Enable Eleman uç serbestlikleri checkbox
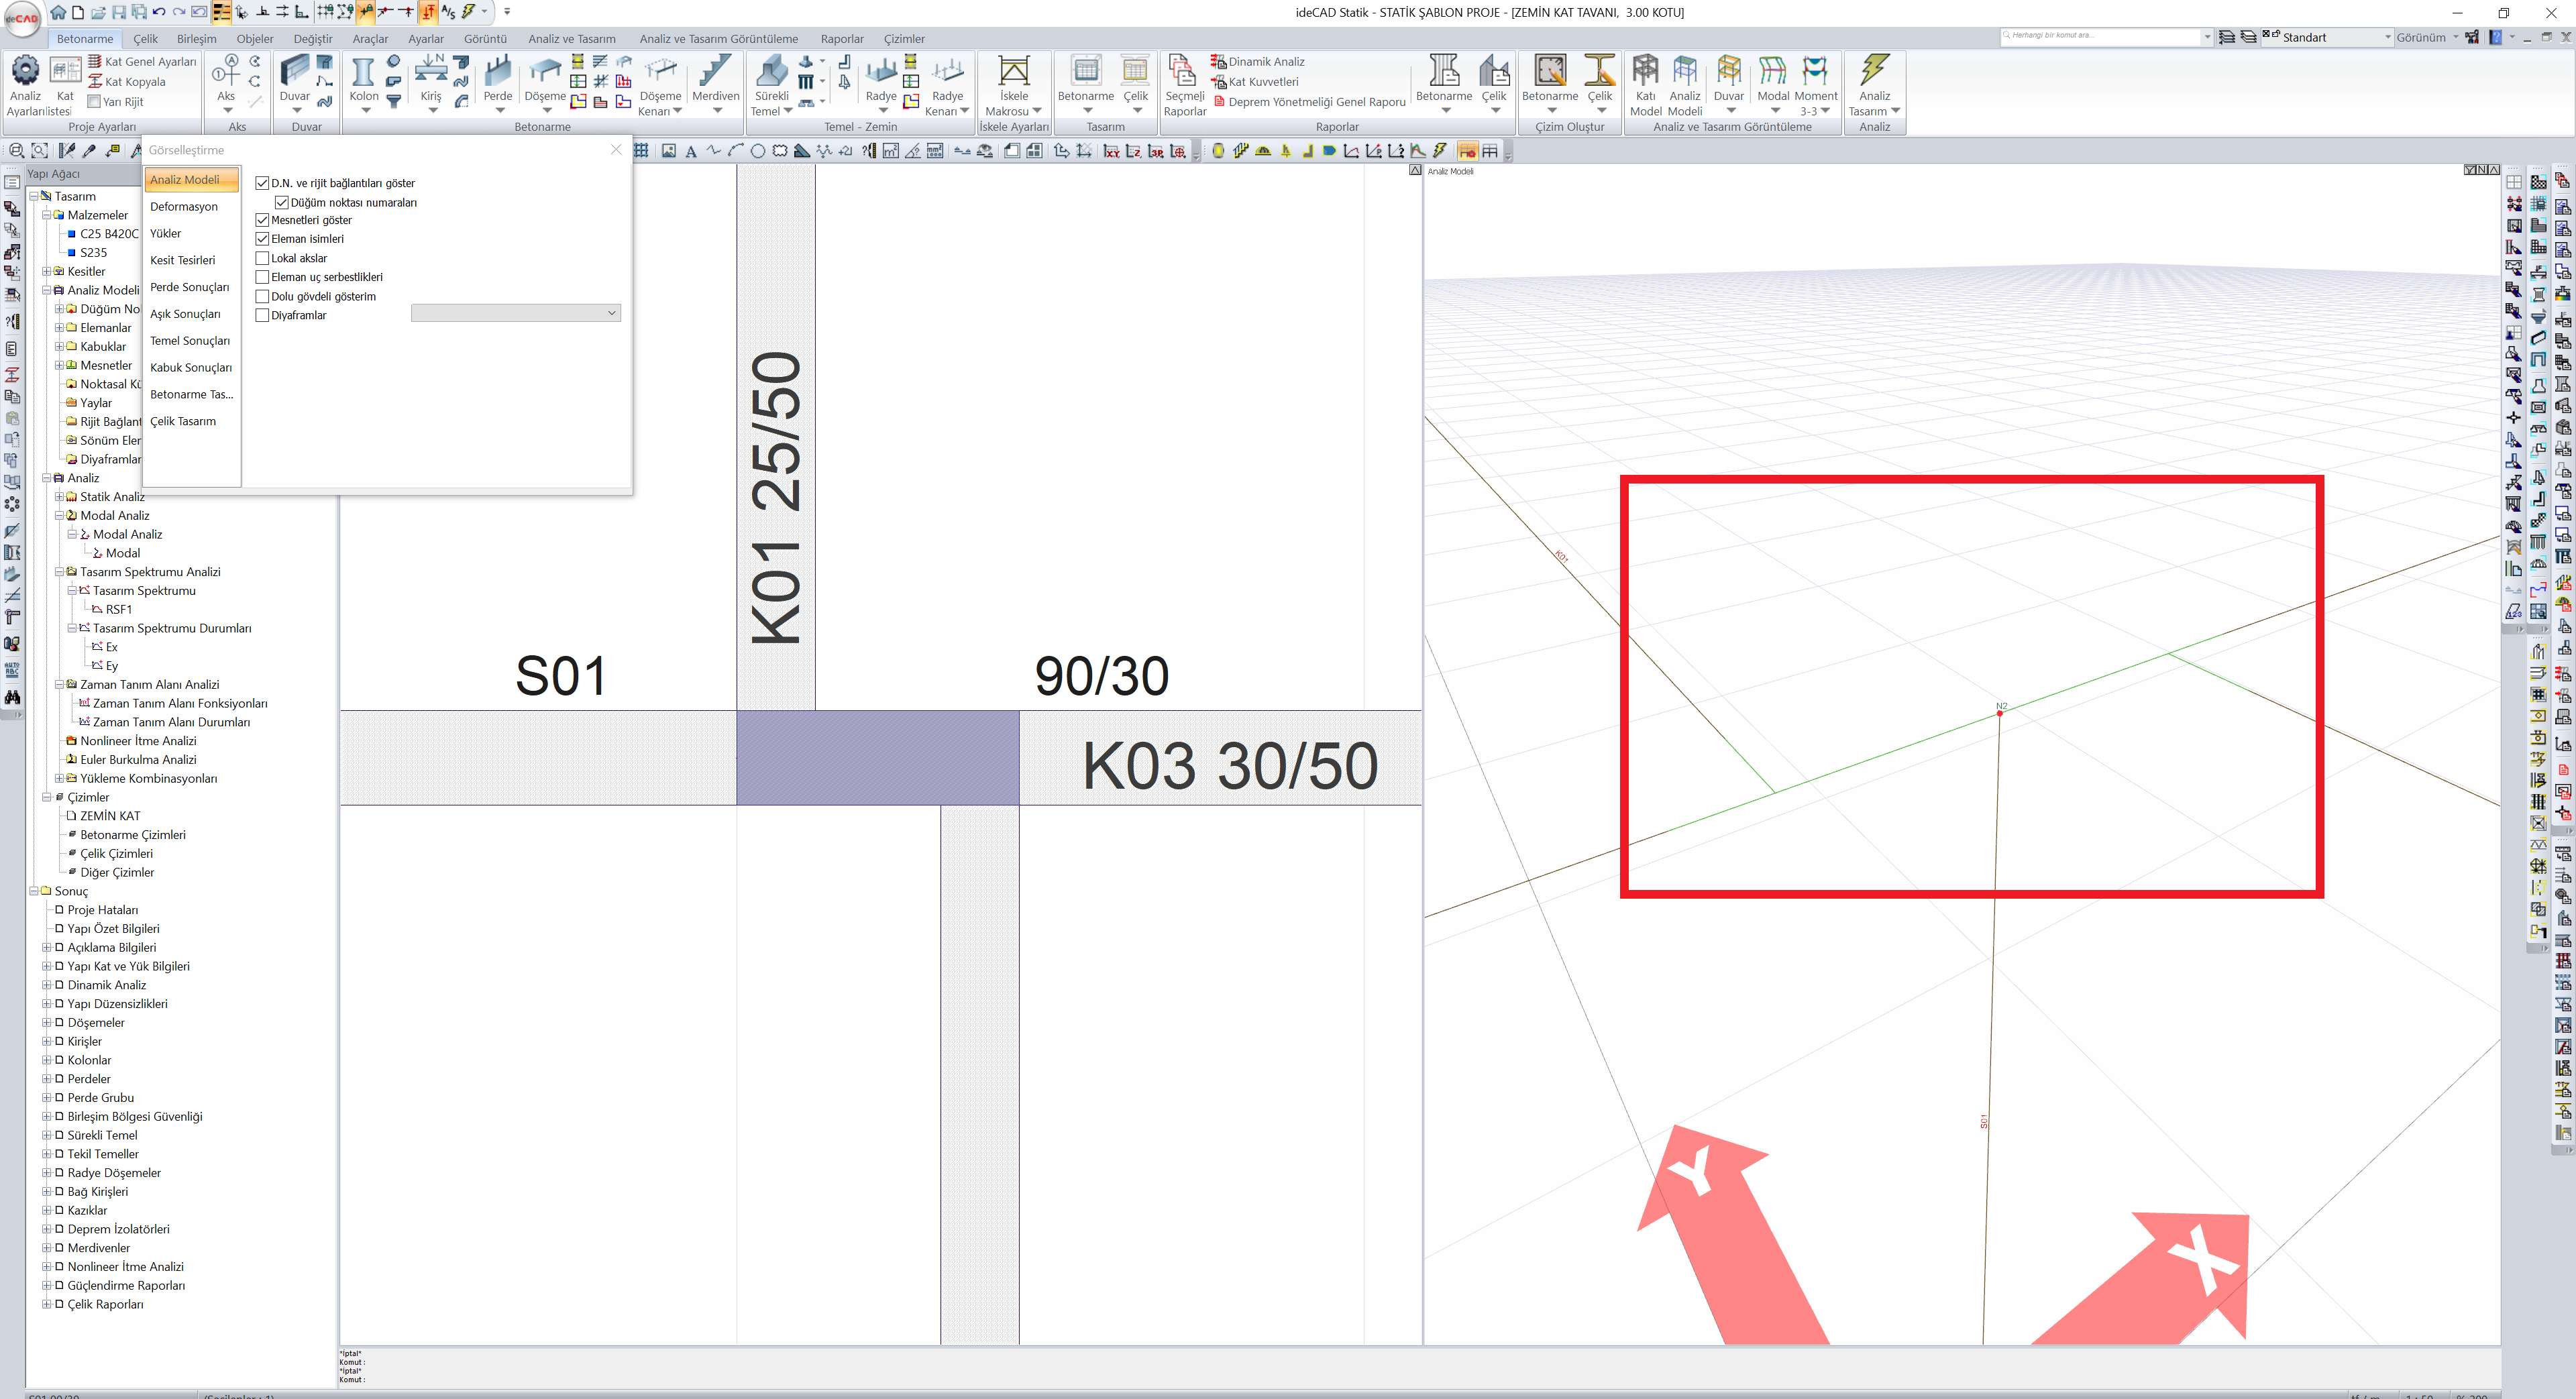Screen dimensions: 2576x1399 [262, 277]
